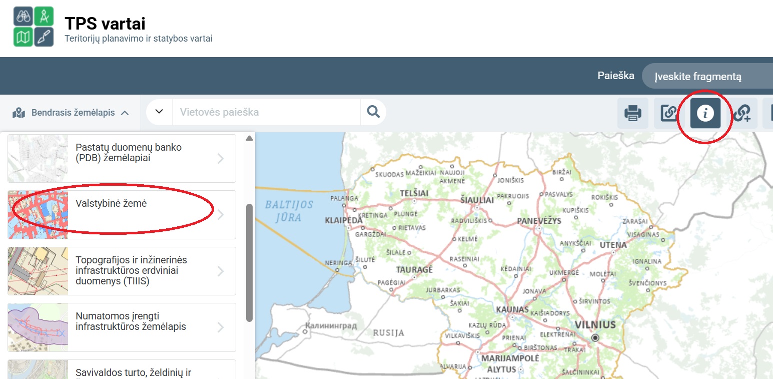Click the ANYKŠČIAI label on the map
The width and height of the screenshot is (773, 379).
point(575,243)
